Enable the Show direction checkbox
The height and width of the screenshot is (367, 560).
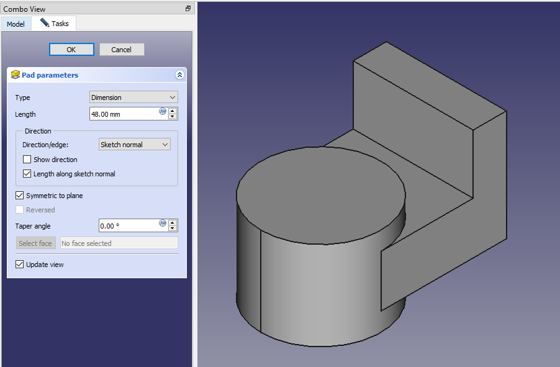coord(27,160)
